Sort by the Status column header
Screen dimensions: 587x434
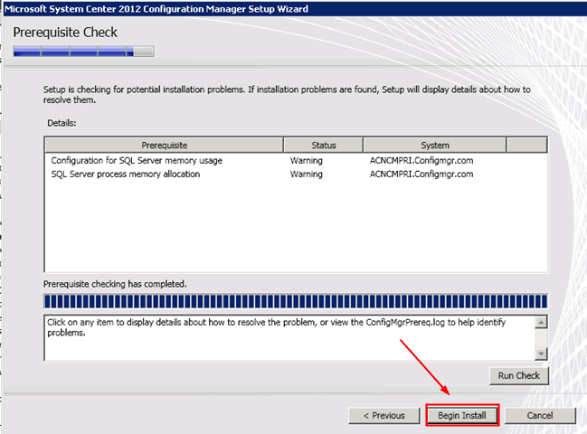point(324,146)
